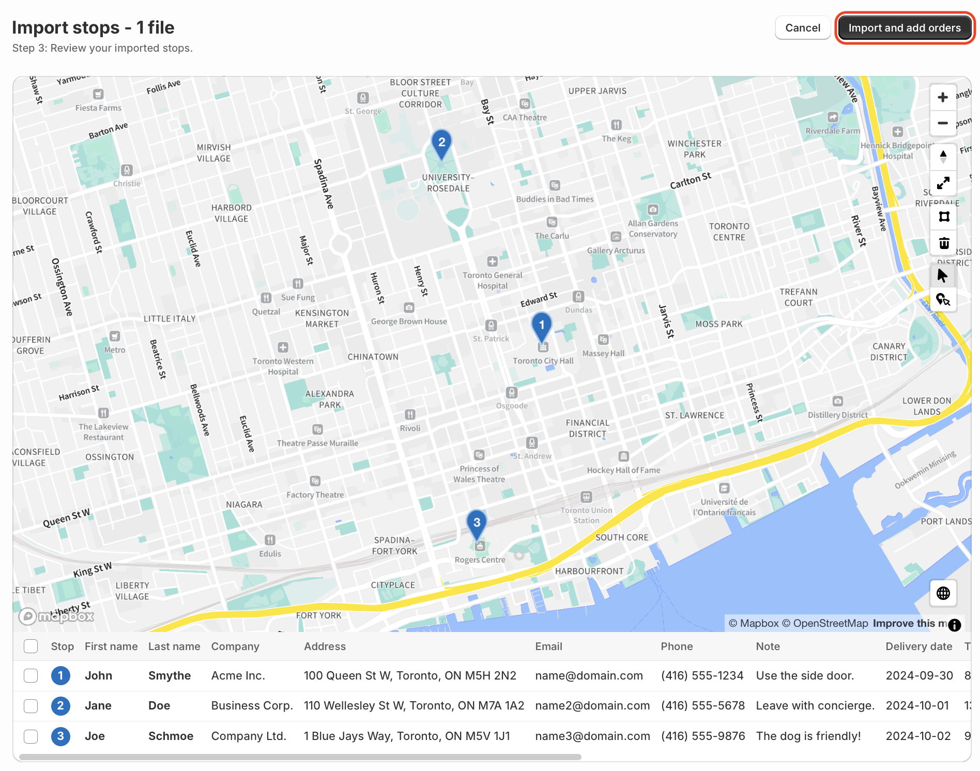The height and width of the screenshot is (771, 980).
Task: Select address 1 Blue Jays Way cell
Action: (407, 736)
